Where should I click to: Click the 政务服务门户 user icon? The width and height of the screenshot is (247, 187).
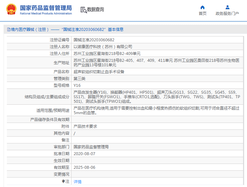(x=227, y=7)
